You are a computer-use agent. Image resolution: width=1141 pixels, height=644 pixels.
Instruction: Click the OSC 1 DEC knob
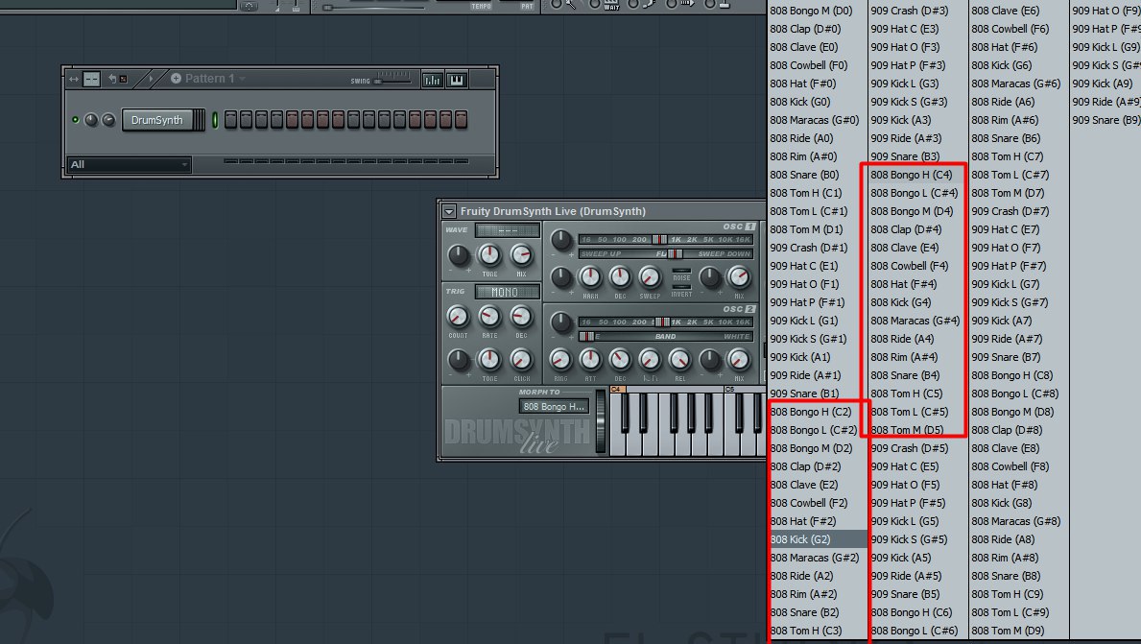click(x=620, y=277)
